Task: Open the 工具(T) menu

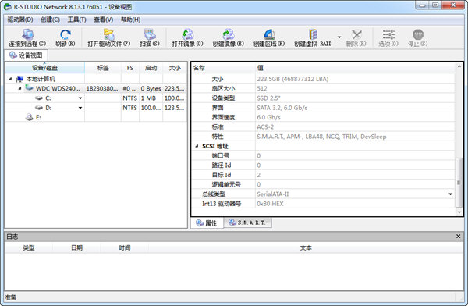Action: coord(76,20)
